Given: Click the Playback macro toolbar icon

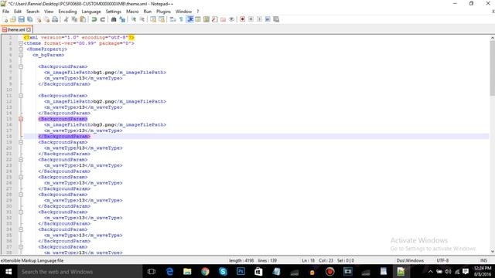Looking at the screenshot, I should pos(259,19).
